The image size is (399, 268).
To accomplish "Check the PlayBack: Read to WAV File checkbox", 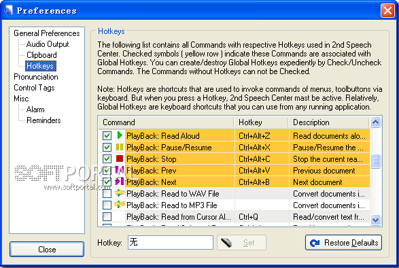I will (x=107, y=194).
